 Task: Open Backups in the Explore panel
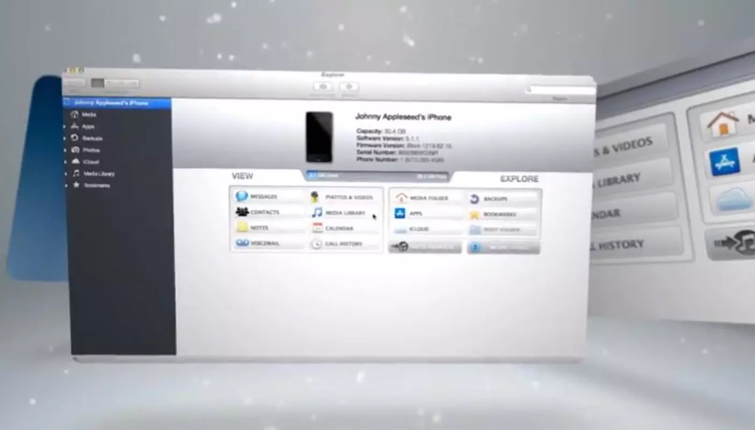pos(503,199)
